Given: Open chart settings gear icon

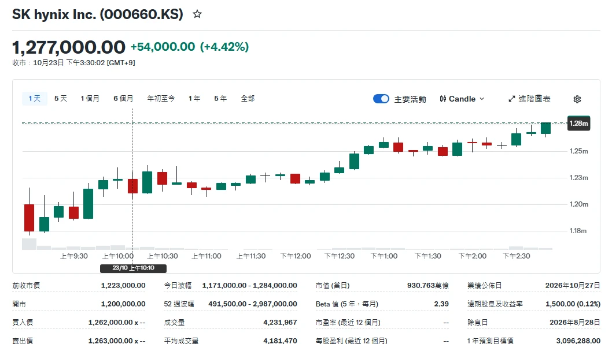Looking at the screenshot, I should 577,99.
